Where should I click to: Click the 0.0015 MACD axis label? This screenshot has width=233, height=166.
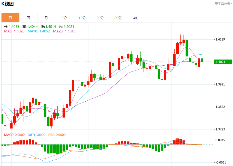point(220,140)
